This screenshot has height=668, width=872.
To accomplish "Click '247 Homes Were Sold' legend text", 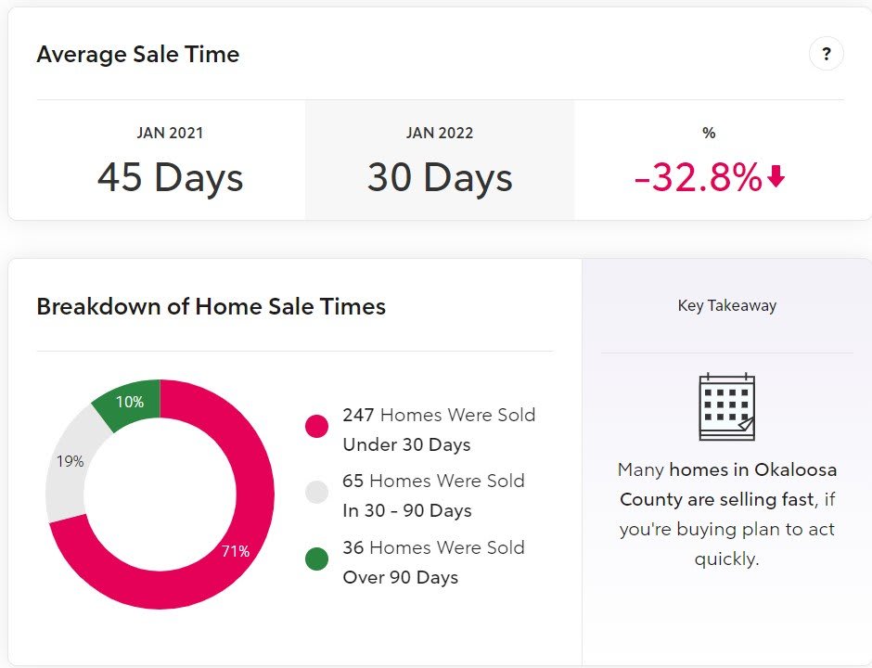I will tap(439, 415).
